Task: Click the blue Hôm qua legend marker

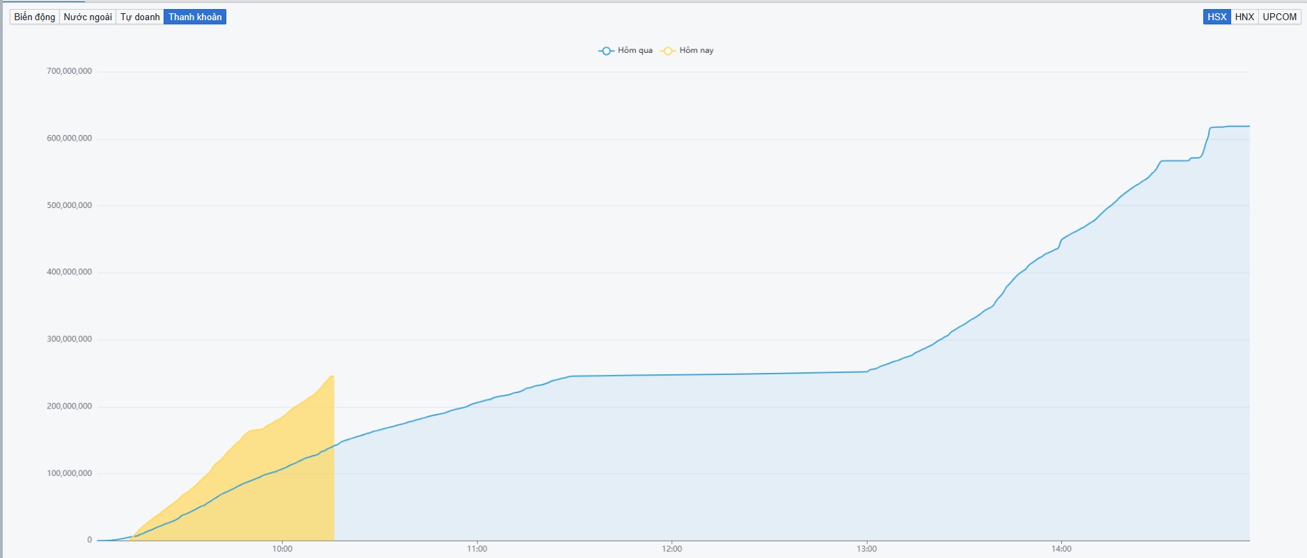Action: click(606, 51)
